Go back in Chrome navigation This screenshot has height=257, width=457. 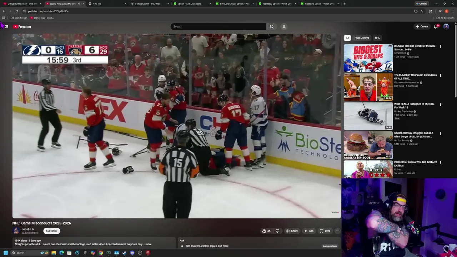click(4, 11)
